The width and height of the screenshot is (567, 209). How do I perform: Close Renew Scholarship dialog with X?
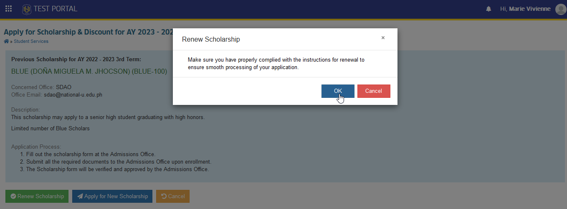[383, 37]
